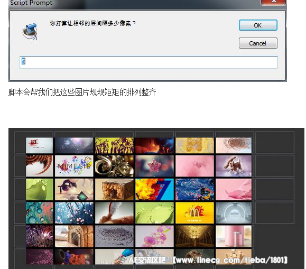Select the red feathered wing thumbnail

[x=40, y=166]
